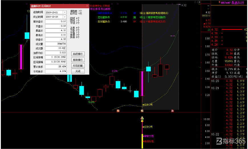Click the 短线超涨点 indicator label
Screen dimensions: 248x149
pos(104,17)
